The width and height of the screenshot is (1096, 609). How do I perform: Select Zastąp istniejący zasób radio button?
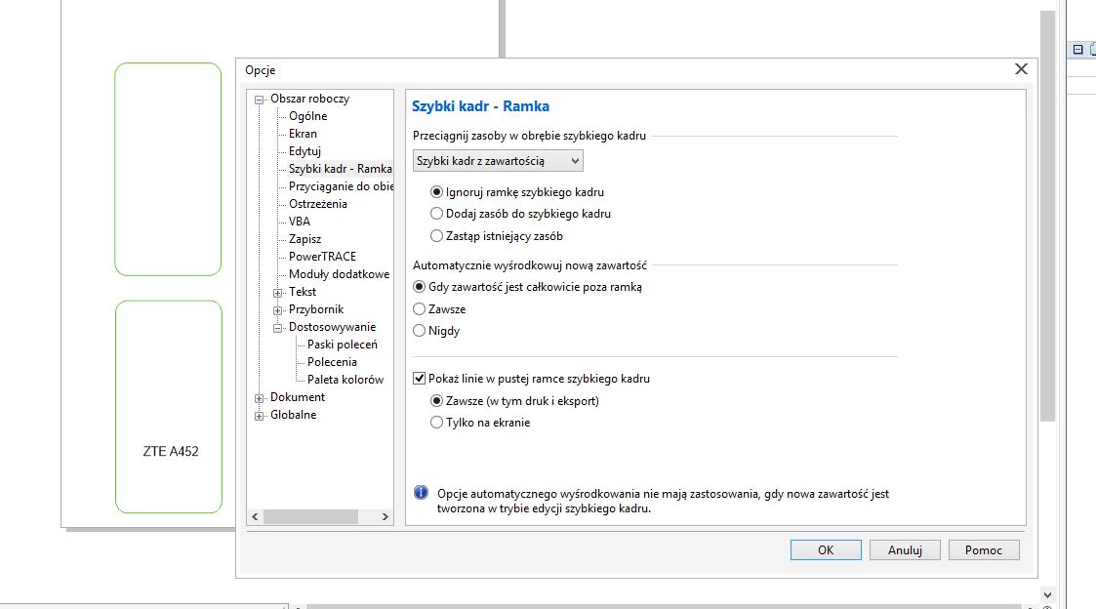click(437, 235)
